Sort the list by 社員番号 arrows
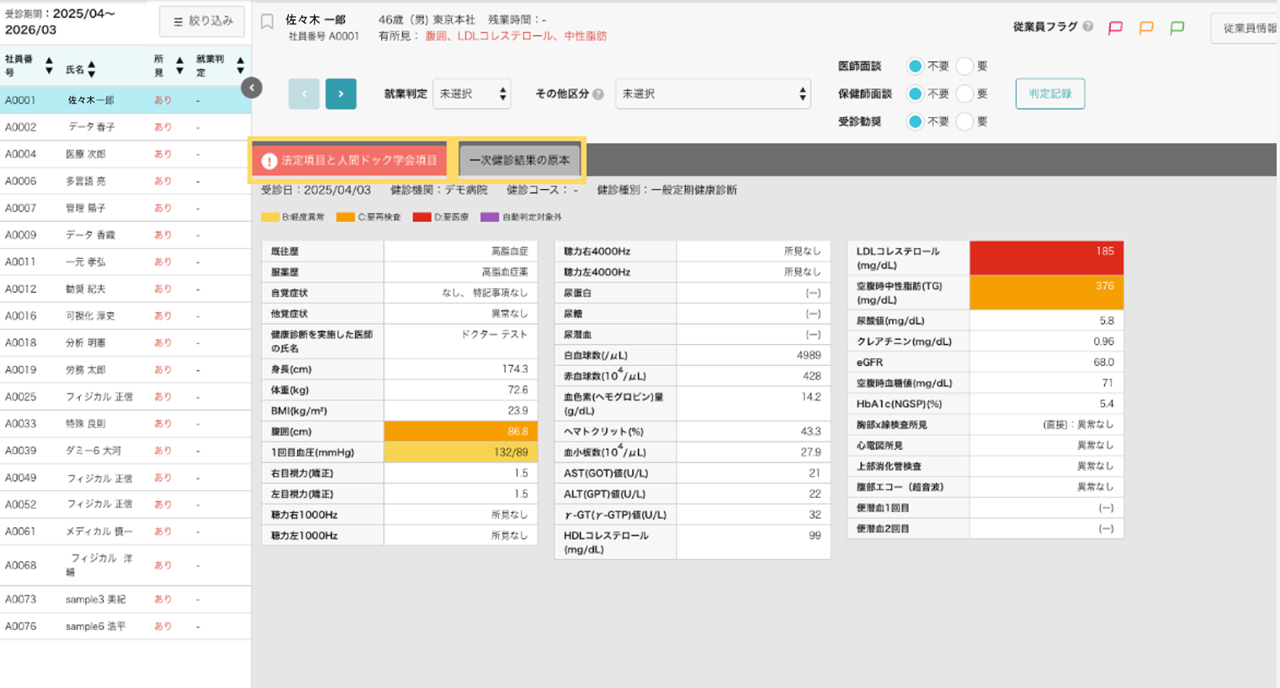 [x=49, y=66]
